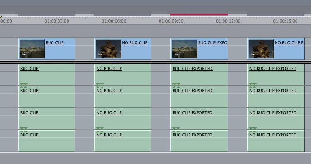Select bottom audio track NO BUG CLIP clip
Viewport: 311px width, 164px height.
click(122, 141)
